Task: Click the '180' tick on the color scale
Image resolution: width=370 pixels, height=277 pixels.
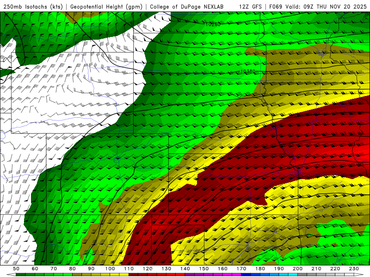Action: pos(260,269)
